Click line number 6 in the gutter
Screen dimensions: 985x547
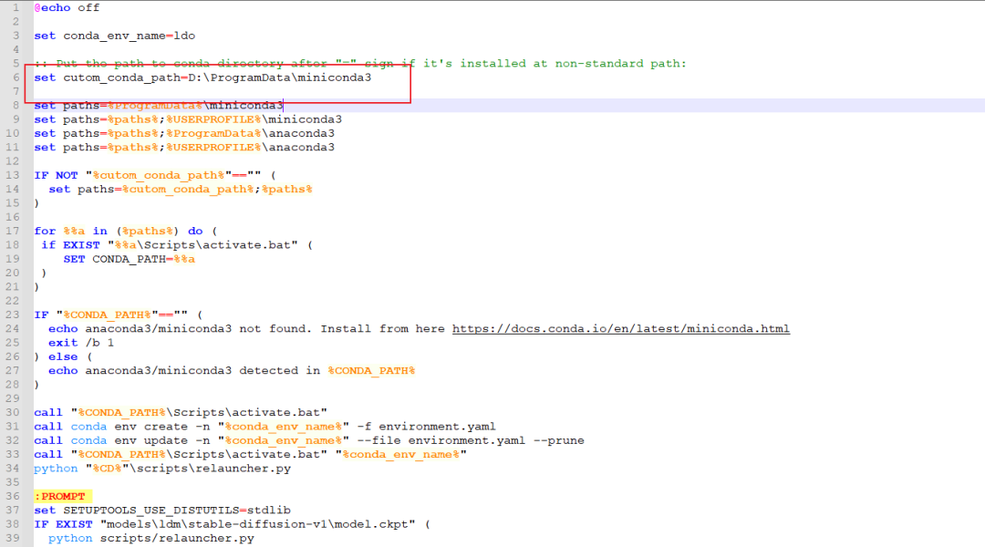[x=16, y=77]
